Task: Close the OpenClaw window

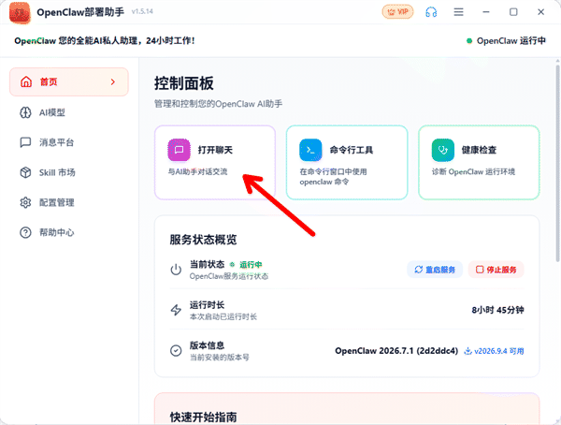Action: 541,12
